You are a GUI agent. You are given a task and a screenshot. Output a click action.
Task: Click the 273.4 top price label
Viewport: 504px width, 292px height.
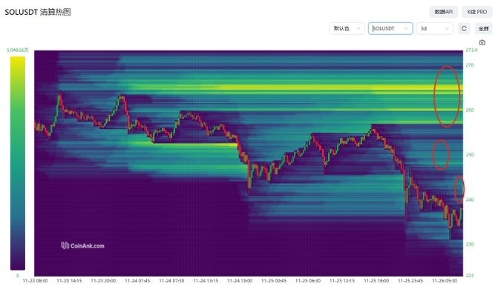pyautogui.click(x=471, y=50)
